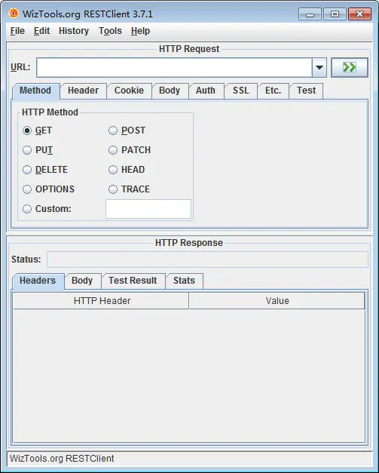Go to the Auth tab
This screenshot has width=379, height=473.
pyautogui.click(x=206, y=91)
